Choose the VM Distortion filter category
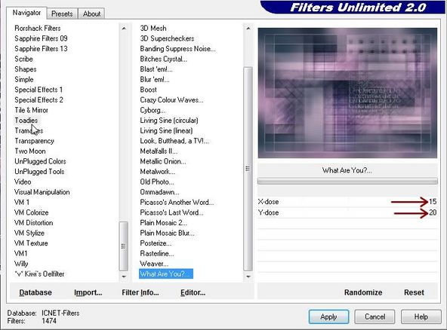The image size is (447, 330). pos(34,223)
